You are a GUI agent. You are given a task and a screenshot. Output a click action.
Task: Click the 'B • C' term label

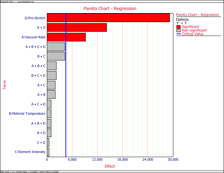click(x=41, y=56)
